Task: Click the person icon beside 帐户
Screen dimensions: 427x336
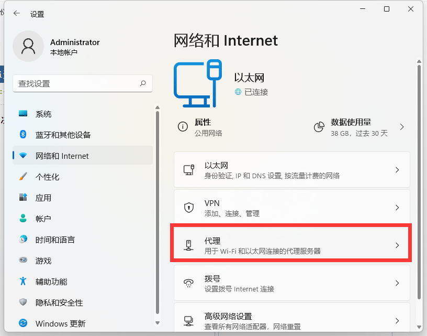Action: (23, 218)
